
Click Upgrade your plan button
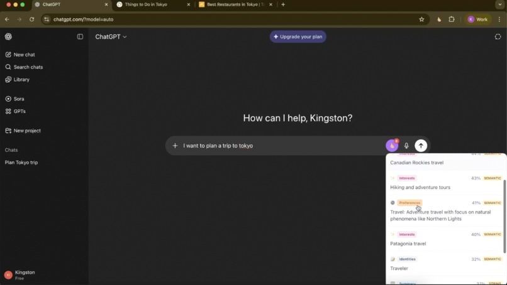point(298,36)
